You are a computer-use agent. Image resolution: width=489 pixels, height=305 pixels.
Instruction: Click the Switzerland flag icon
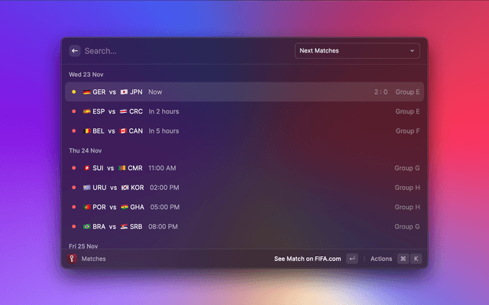pyautogui.click(x=86, y=168)
